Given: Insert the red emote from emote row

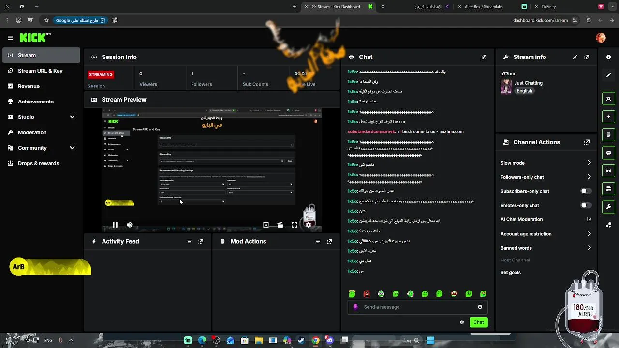Looking at the screenshot, I should pyautogui.click(x=367, y=294).
